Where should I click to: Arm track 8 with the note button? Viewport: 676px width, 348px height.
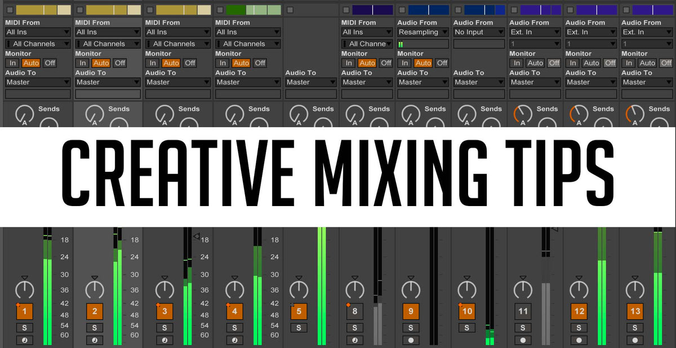pos(354,340)
